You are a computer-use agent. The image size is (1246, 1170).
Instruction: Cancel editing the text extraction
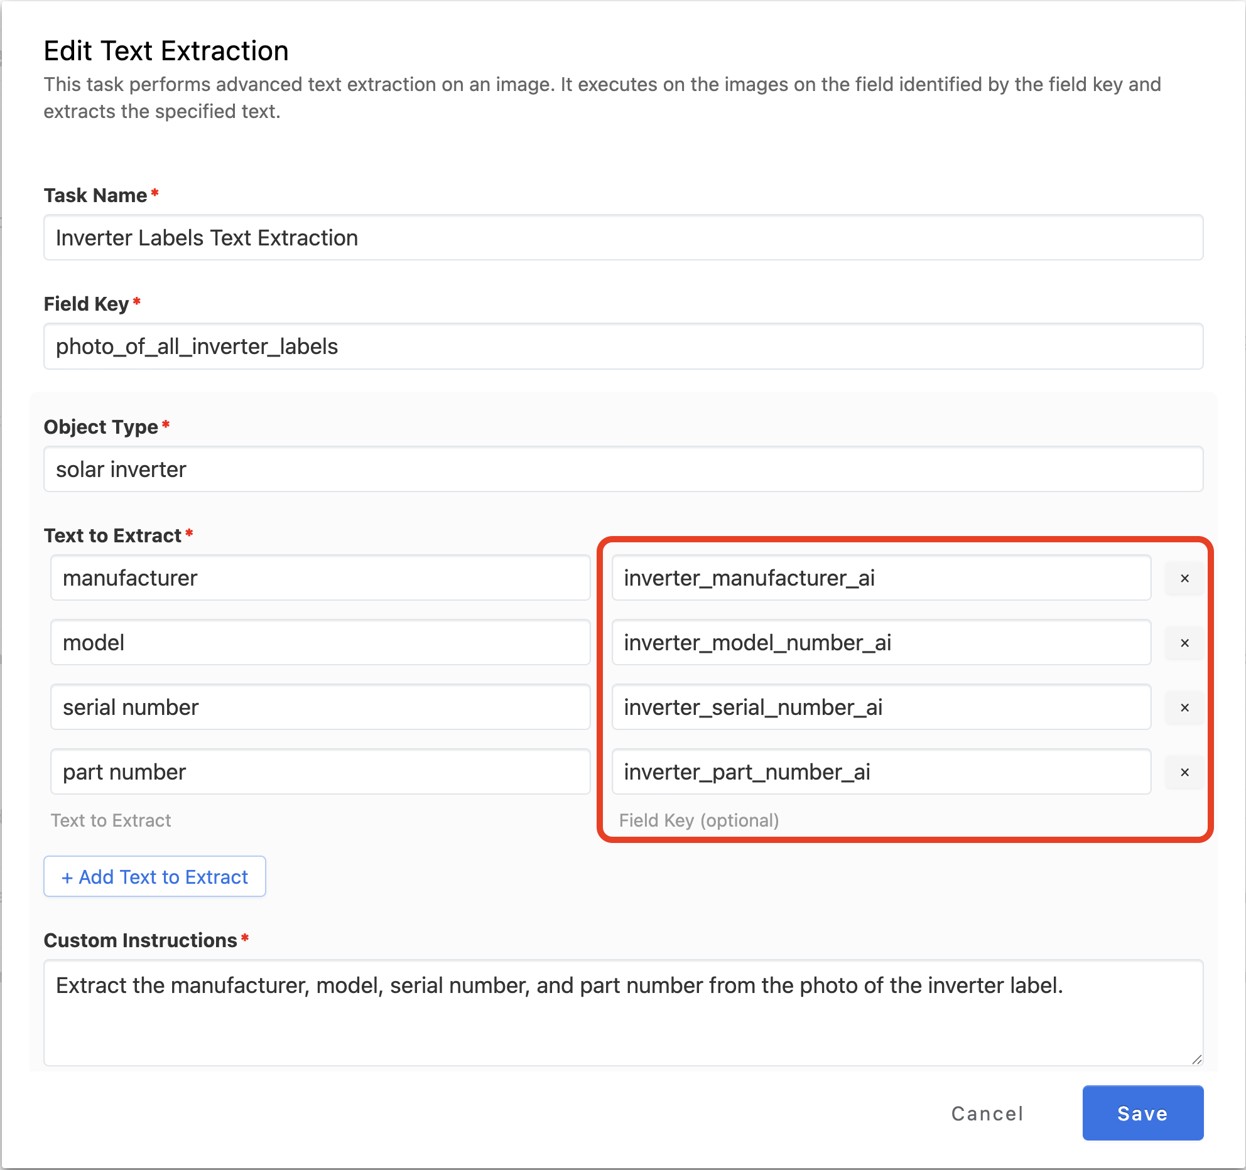click(x=987, y=1113)
